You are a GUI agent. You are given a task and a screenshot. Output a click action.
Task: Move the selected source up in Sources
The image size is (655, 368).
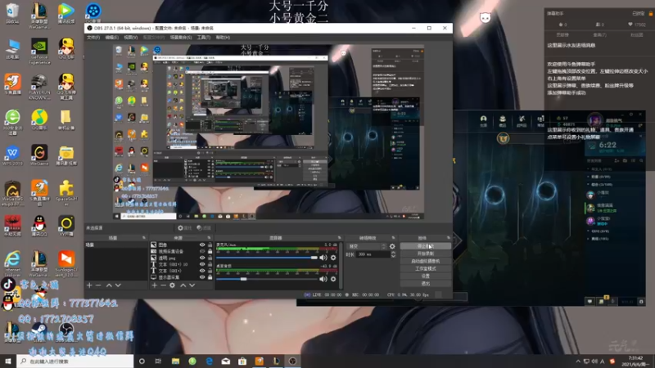click(183, 285)
